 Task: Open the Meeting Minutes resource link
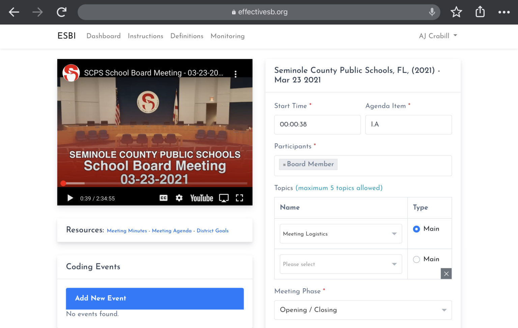click(x=127, y=231)
